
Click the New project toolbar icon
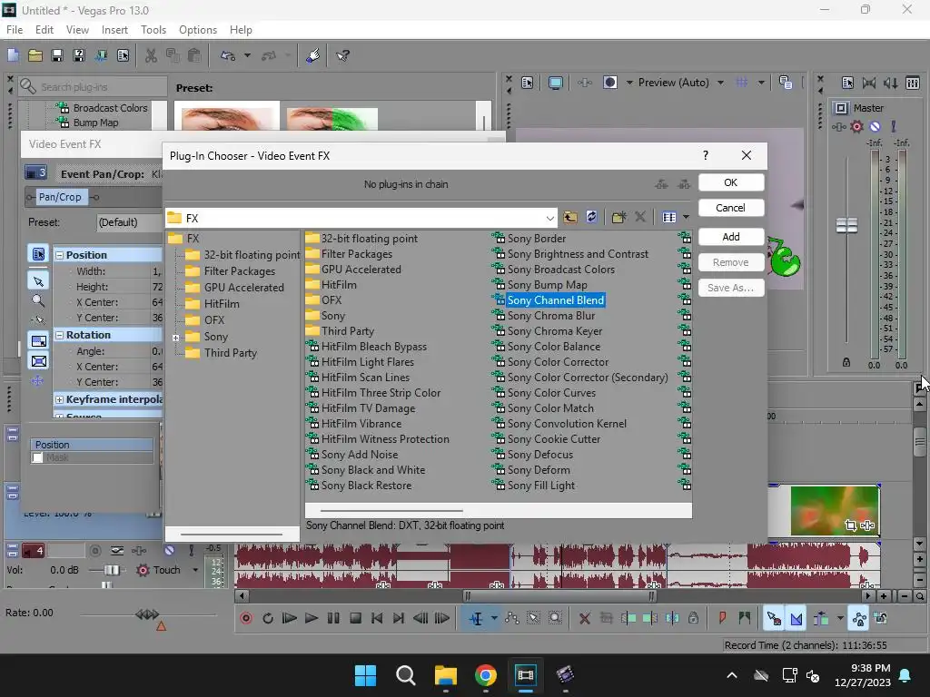pyautogui.click(x=13, y=55)
